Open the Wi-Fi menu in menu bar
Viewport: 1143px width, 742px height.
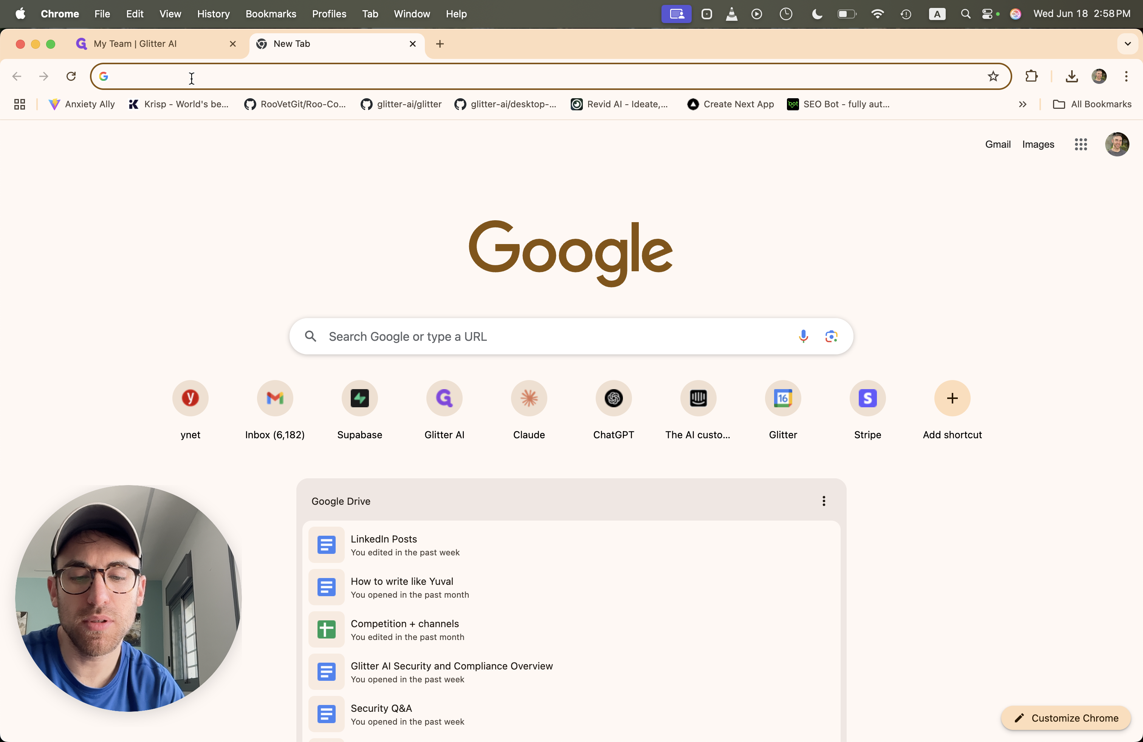[x=877, y=14]
